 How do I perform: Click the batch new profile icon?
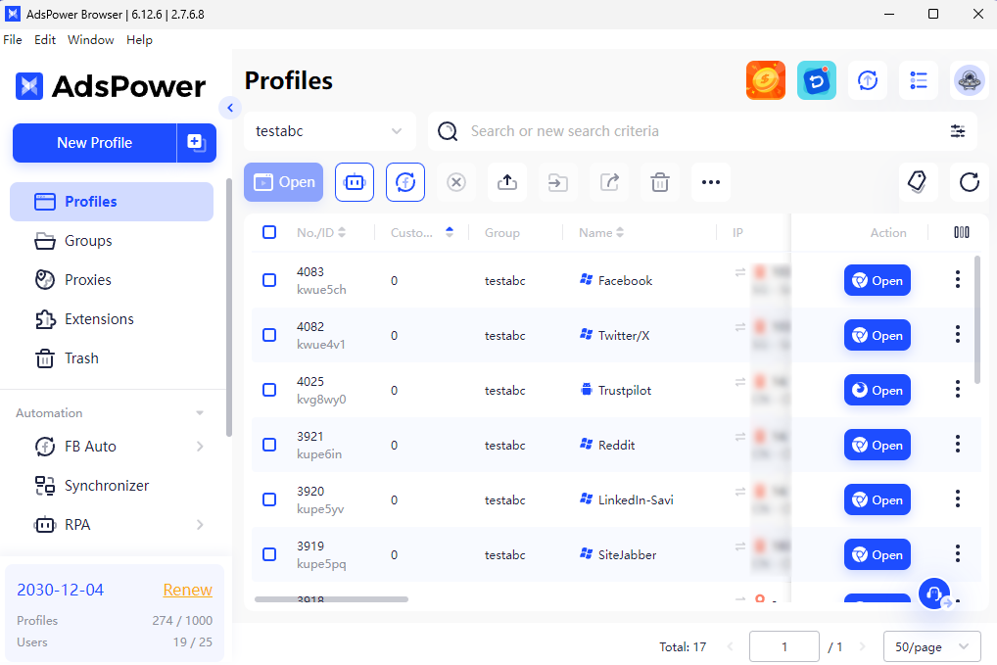[196, 142]
